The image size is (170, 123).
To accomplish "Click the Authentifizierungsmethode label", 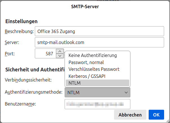I will (x=33, y=92).
